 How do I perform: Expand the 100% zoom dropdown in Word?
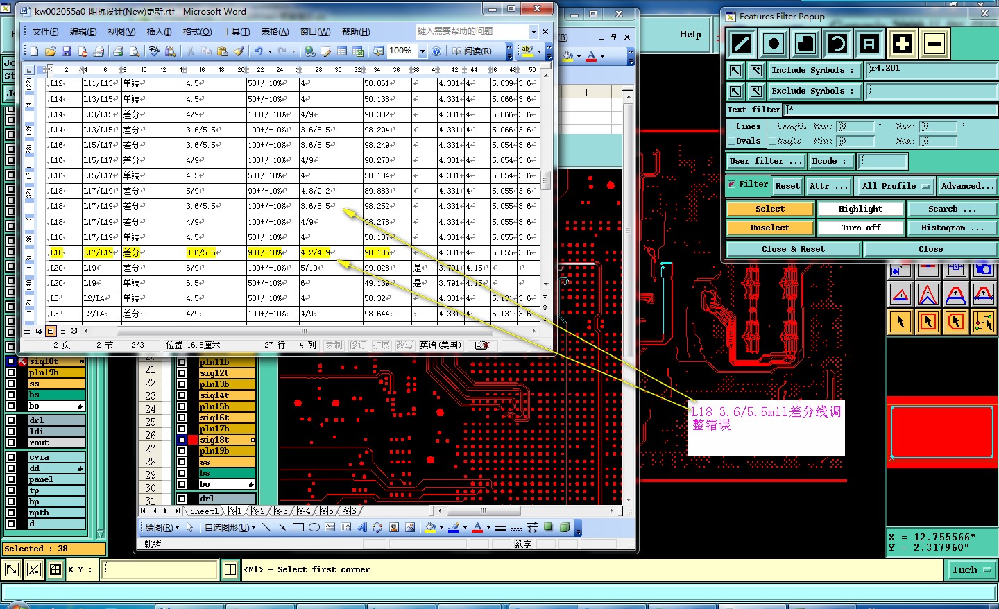point(422,51)
